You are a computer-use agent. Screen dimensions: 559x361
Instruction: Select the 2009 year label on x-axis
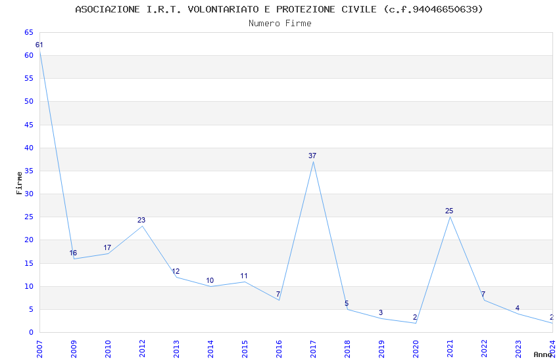pyautogui.click(x=74, y=349)
